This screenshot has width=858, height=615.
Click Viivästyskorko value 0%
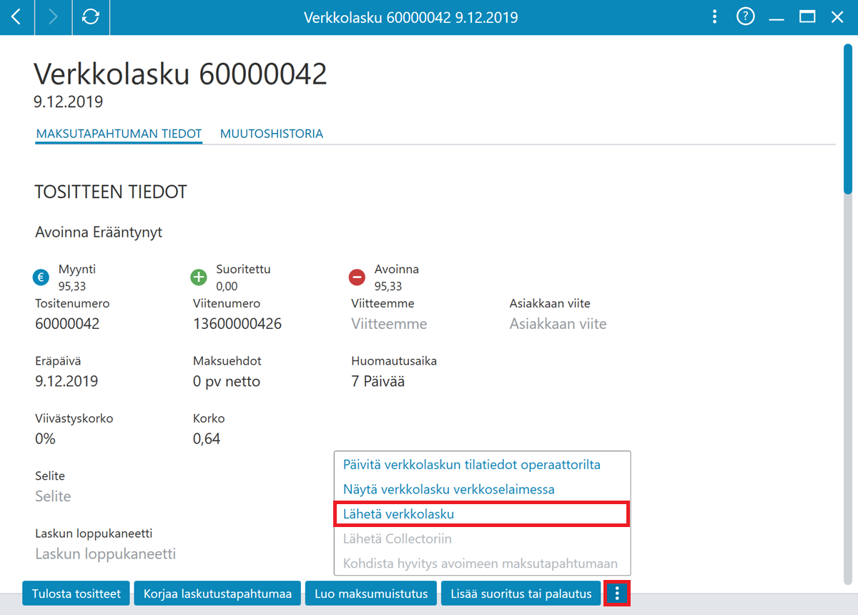pyautogui.click(x=45, y=439)
